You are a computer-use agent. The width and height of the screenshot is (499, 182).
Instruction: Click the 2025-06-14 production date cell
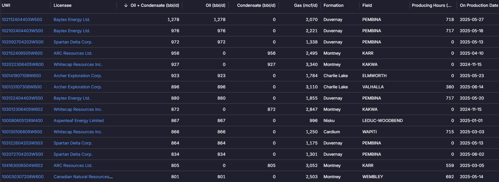pyautogui.click(x=472, y=87)
